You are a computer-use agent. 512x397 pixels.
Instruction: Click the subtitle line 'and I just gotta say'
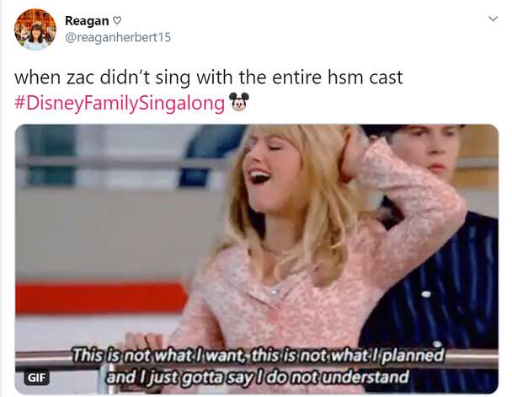[x=258, y=377]
